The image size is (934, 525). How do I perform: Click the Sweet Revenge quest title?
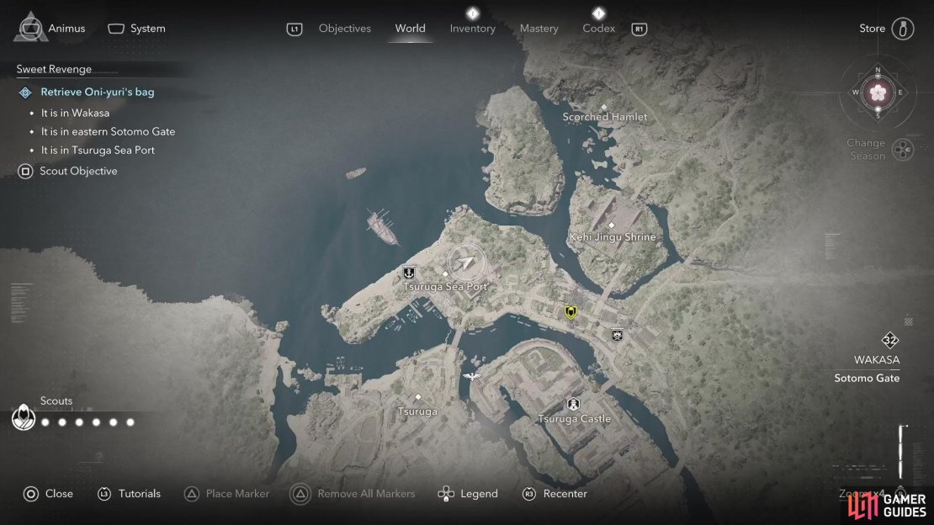[x=54, y=69]
